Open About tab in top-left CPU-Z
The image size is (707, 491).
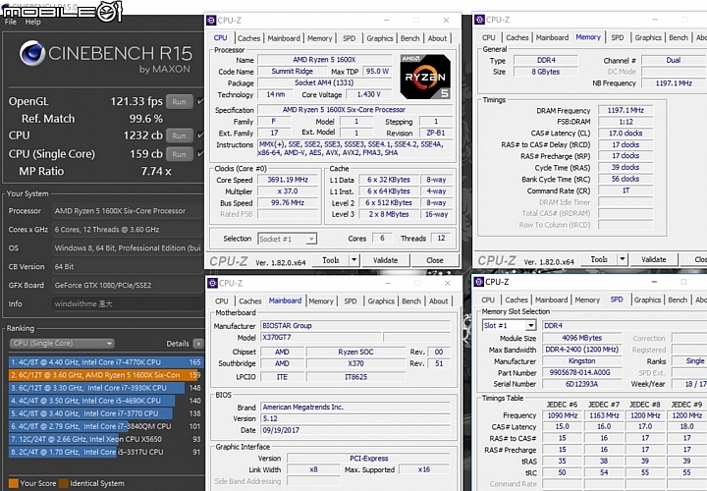coord(437,38)
